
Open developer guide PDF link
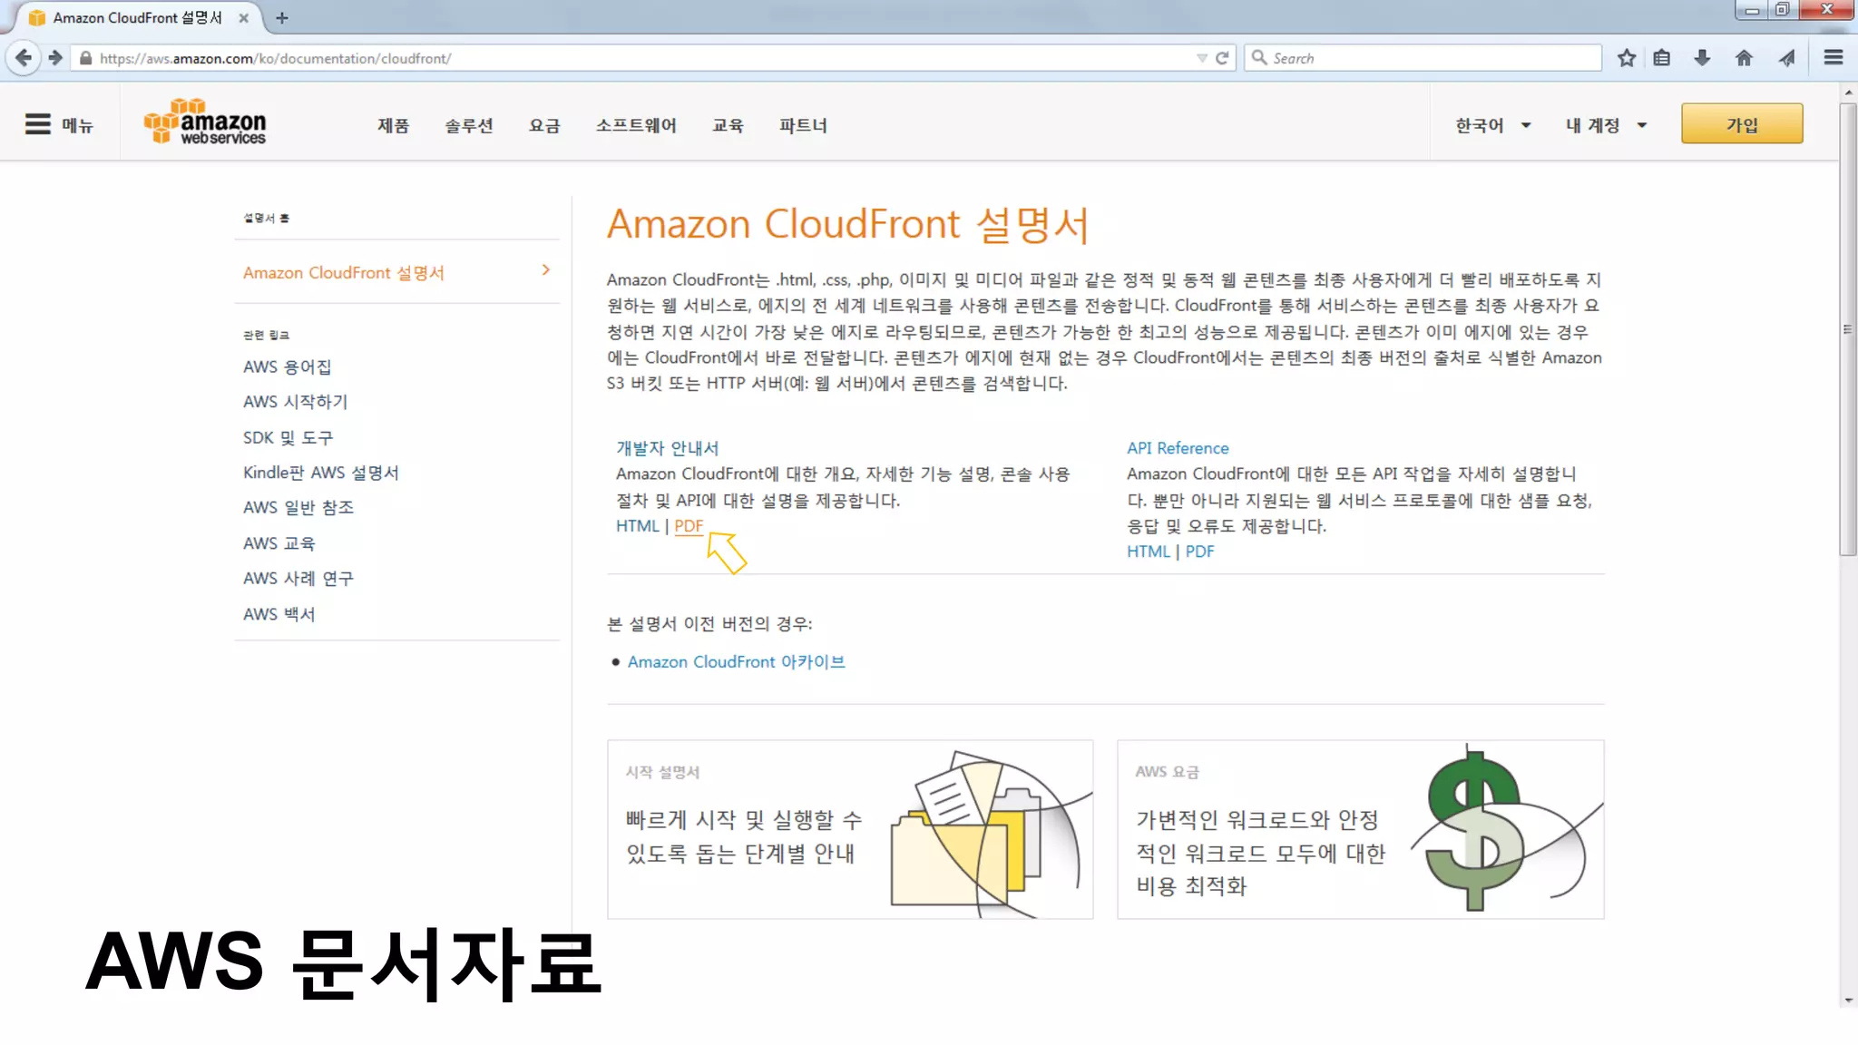(x=689, y=526)
